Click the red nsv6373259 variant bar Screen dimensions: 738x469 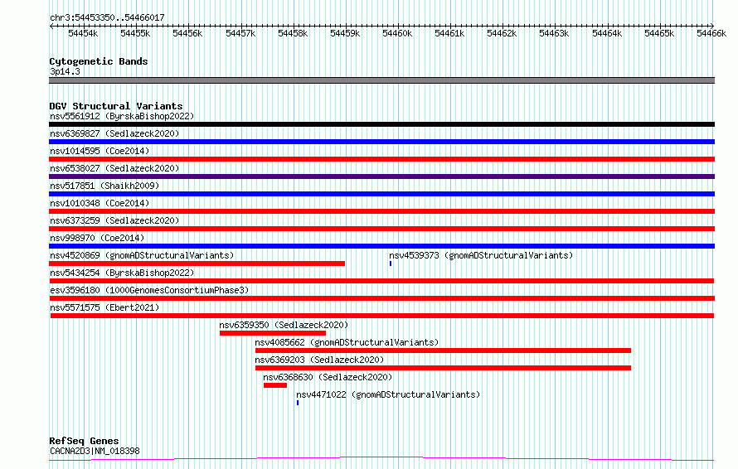(381, 229)
